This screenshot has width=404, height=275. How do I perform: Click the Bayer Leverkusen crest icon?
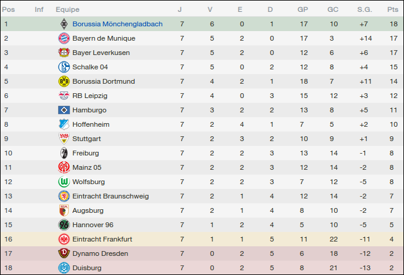[x=63, y=53]
